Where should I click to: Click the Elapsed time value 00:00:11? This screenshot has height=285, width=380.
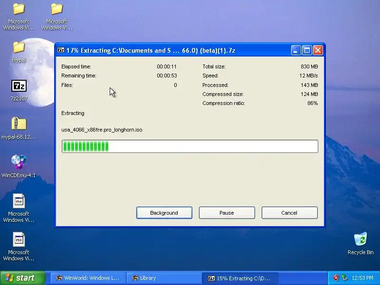167,66
